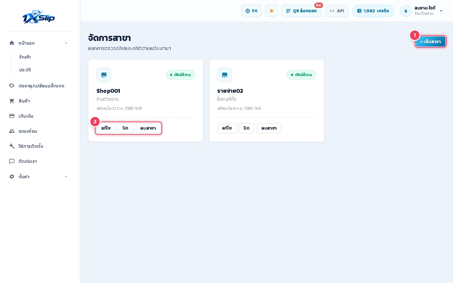Open the API code icon button
This screenshot has height=283, width=453.
[x=337, y=11]
